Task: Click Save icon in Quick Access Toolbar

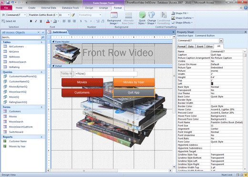Action: [8, 2]
